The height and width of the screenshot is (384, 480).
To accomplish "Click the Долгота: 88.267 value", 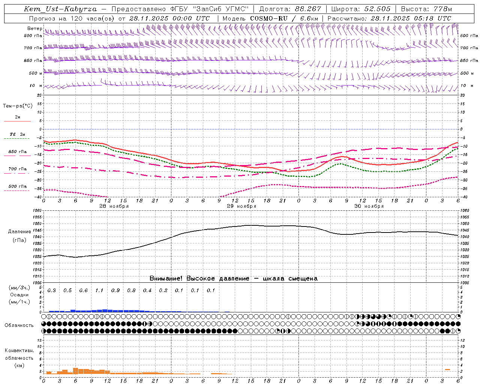I will pyautogui.click(x=290, y=9).
